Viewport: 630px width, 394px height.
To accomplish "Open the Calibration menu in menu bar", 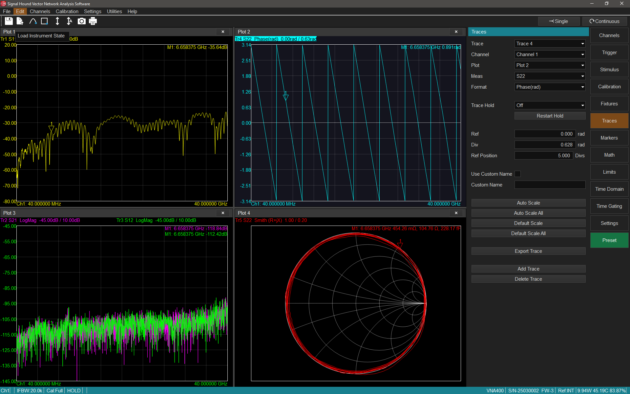I will (x=67, y=11).
